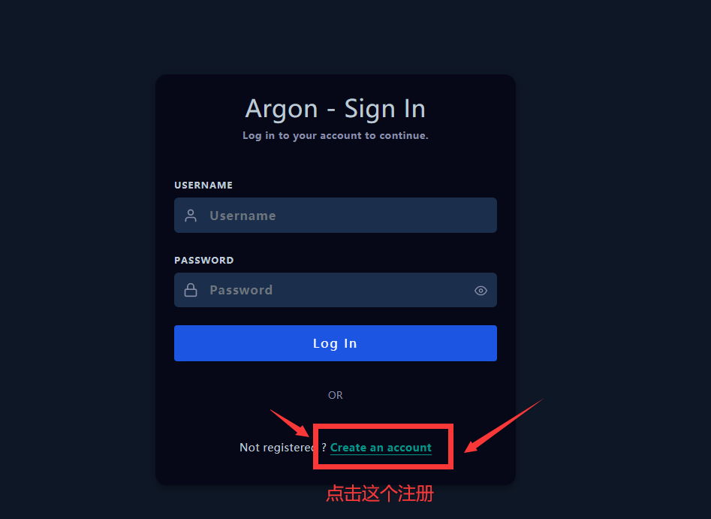The width and height of the screenshot is (711, 519).
Task: Click the USERNAME field label
Action: coord(203,185)
